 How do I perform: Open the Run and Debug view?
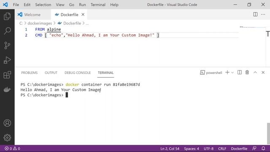(7, 60)
